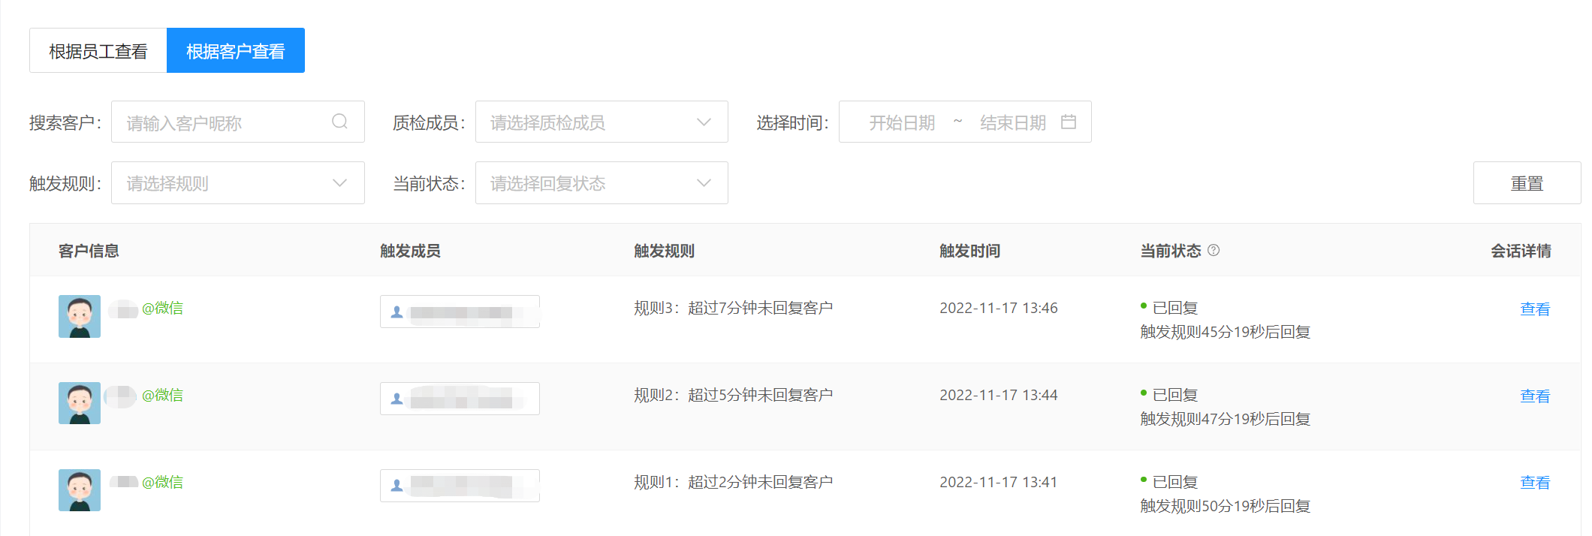Click text 触发规则45分19秒后回复
This screenshot has width=1592, height=536.
[x=1226, y=332]
